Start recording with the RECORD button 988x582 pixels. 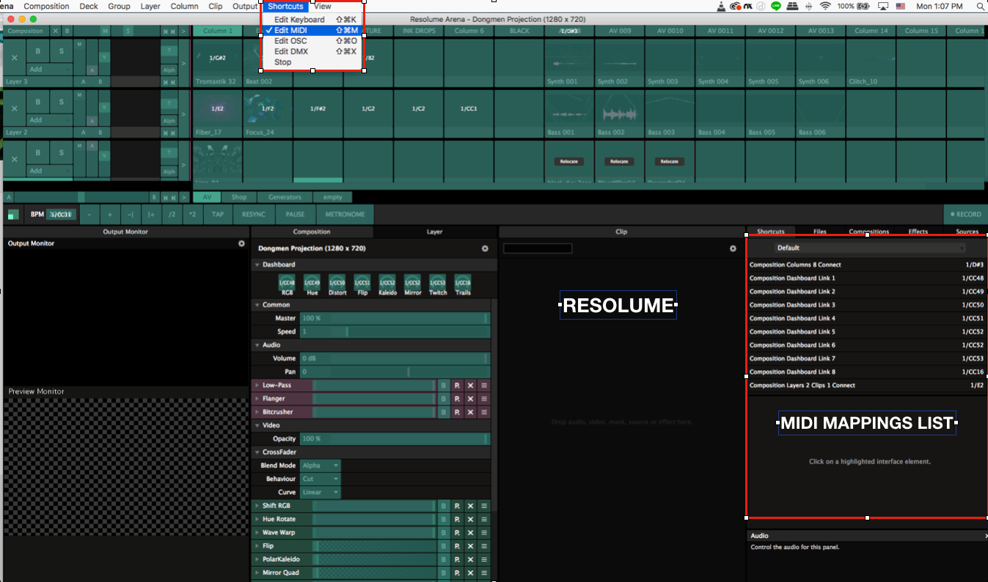coord(965,215)
